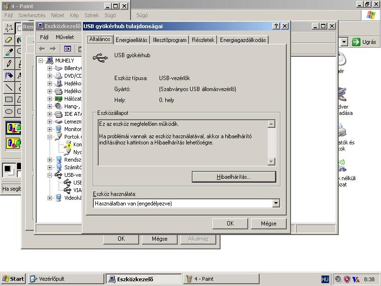Click the red shield security tray icon
Image resolution: width=381 pixels, height=286 pixels.
(347, 279)
